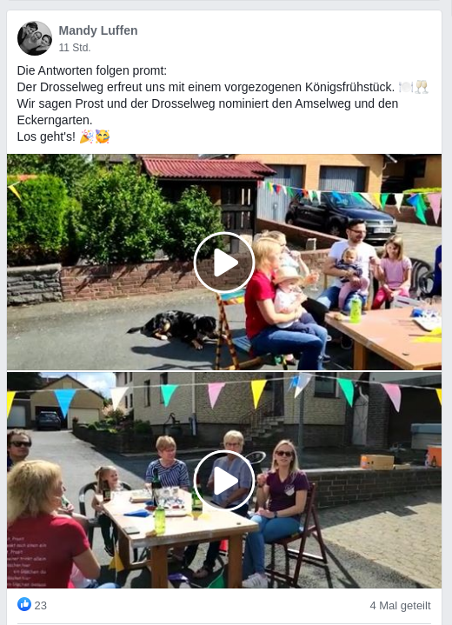Click the partying face emoji

(x=103, y=136)
